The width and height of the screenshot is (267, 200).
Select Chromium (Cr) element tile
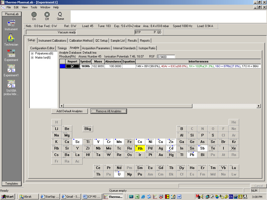click(109, 142)
